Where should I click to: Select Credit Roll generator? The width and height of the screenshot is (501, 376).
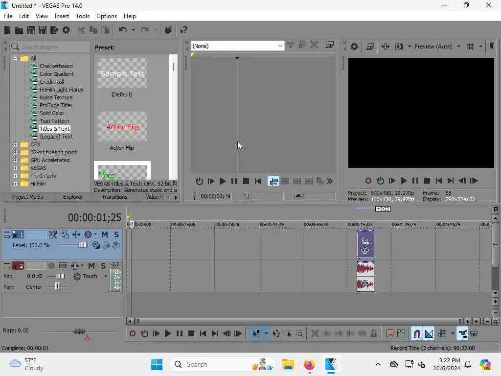(x=51, y=82)
